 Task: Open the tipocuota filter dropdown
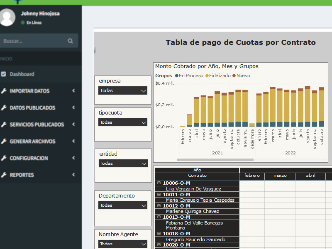click(123, 122)
